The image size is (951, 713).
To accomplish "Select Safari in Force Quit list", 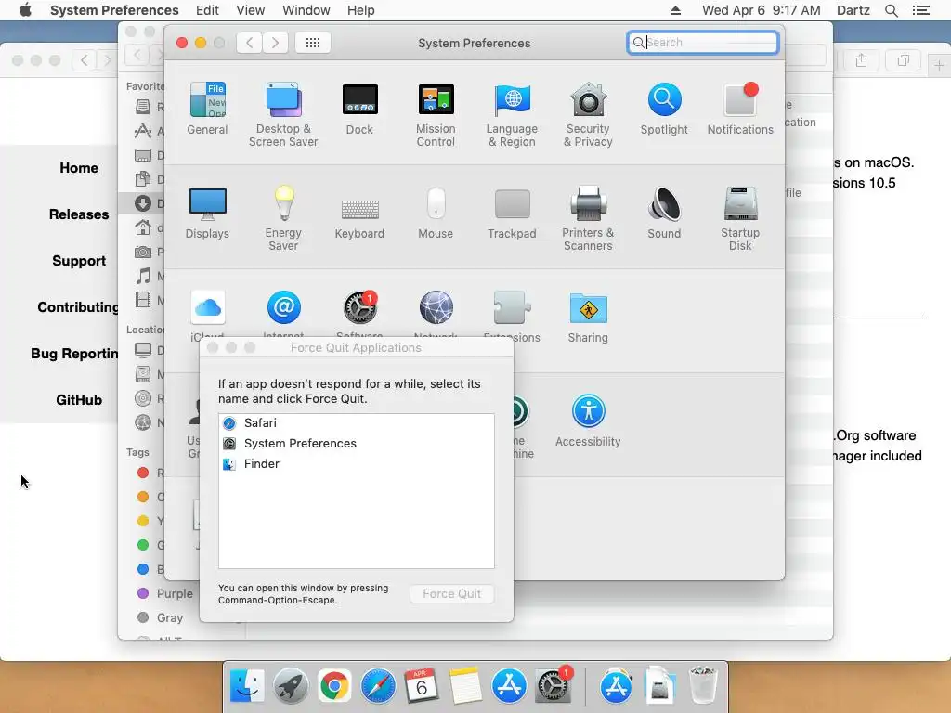I will coord(356,423).
